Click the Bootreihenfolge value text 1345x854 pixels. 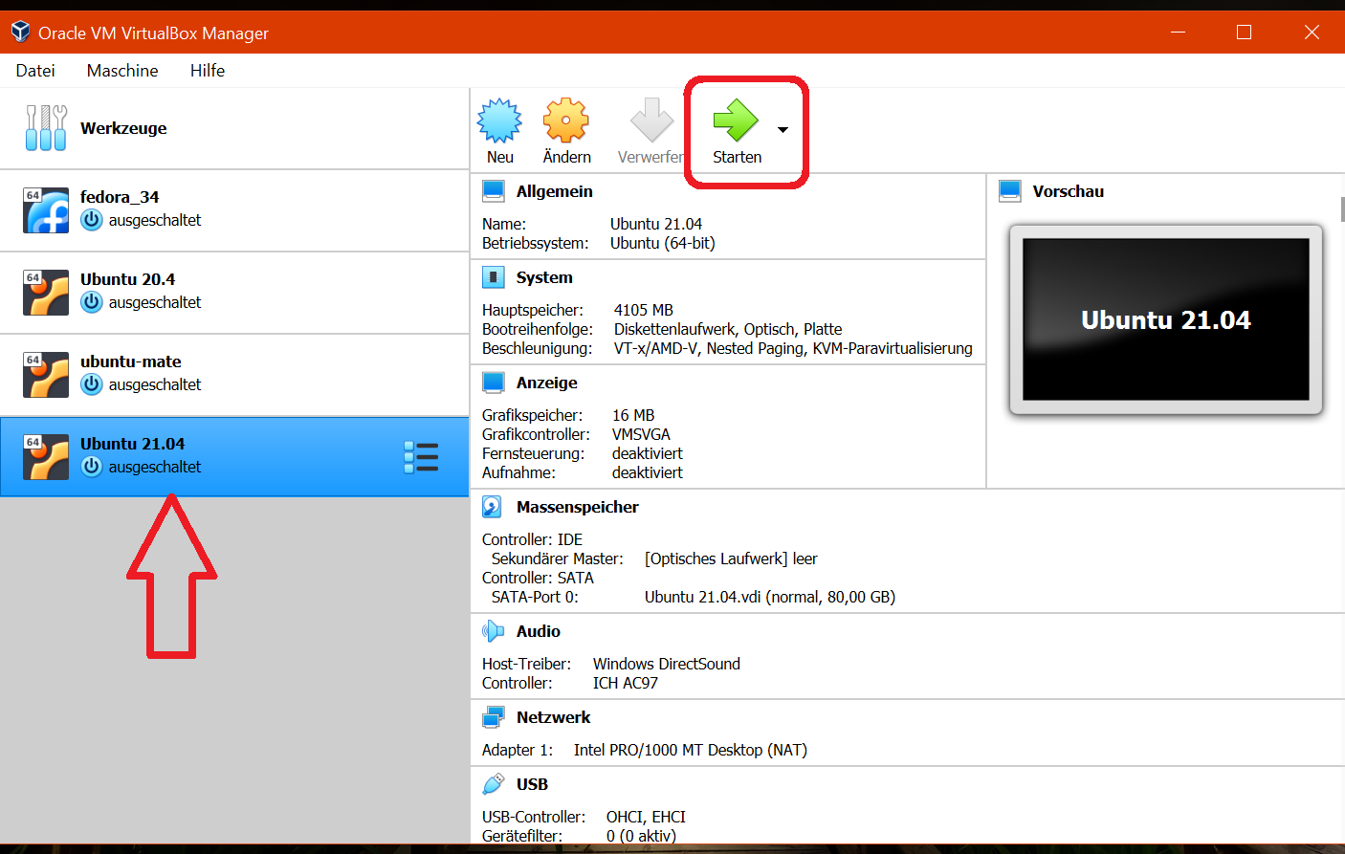(x=728, y=329)
